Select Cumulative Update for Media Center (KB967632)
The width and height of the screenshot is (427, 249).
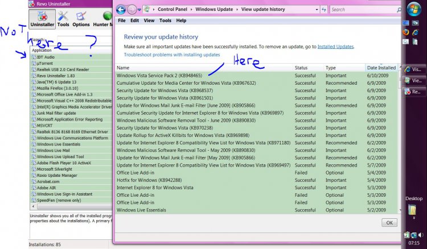tap(256, 83)
